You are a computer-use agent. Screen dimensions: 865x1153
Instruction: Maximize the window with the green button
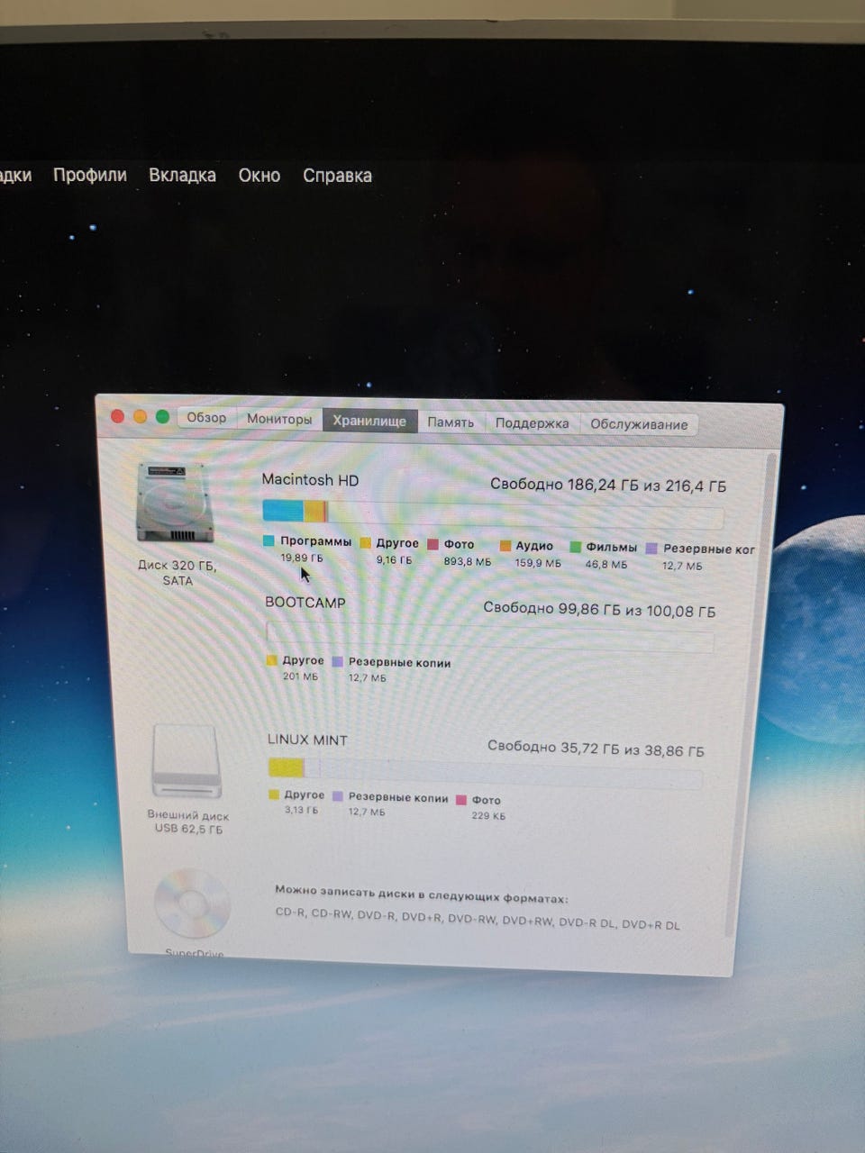coord(162,416)
